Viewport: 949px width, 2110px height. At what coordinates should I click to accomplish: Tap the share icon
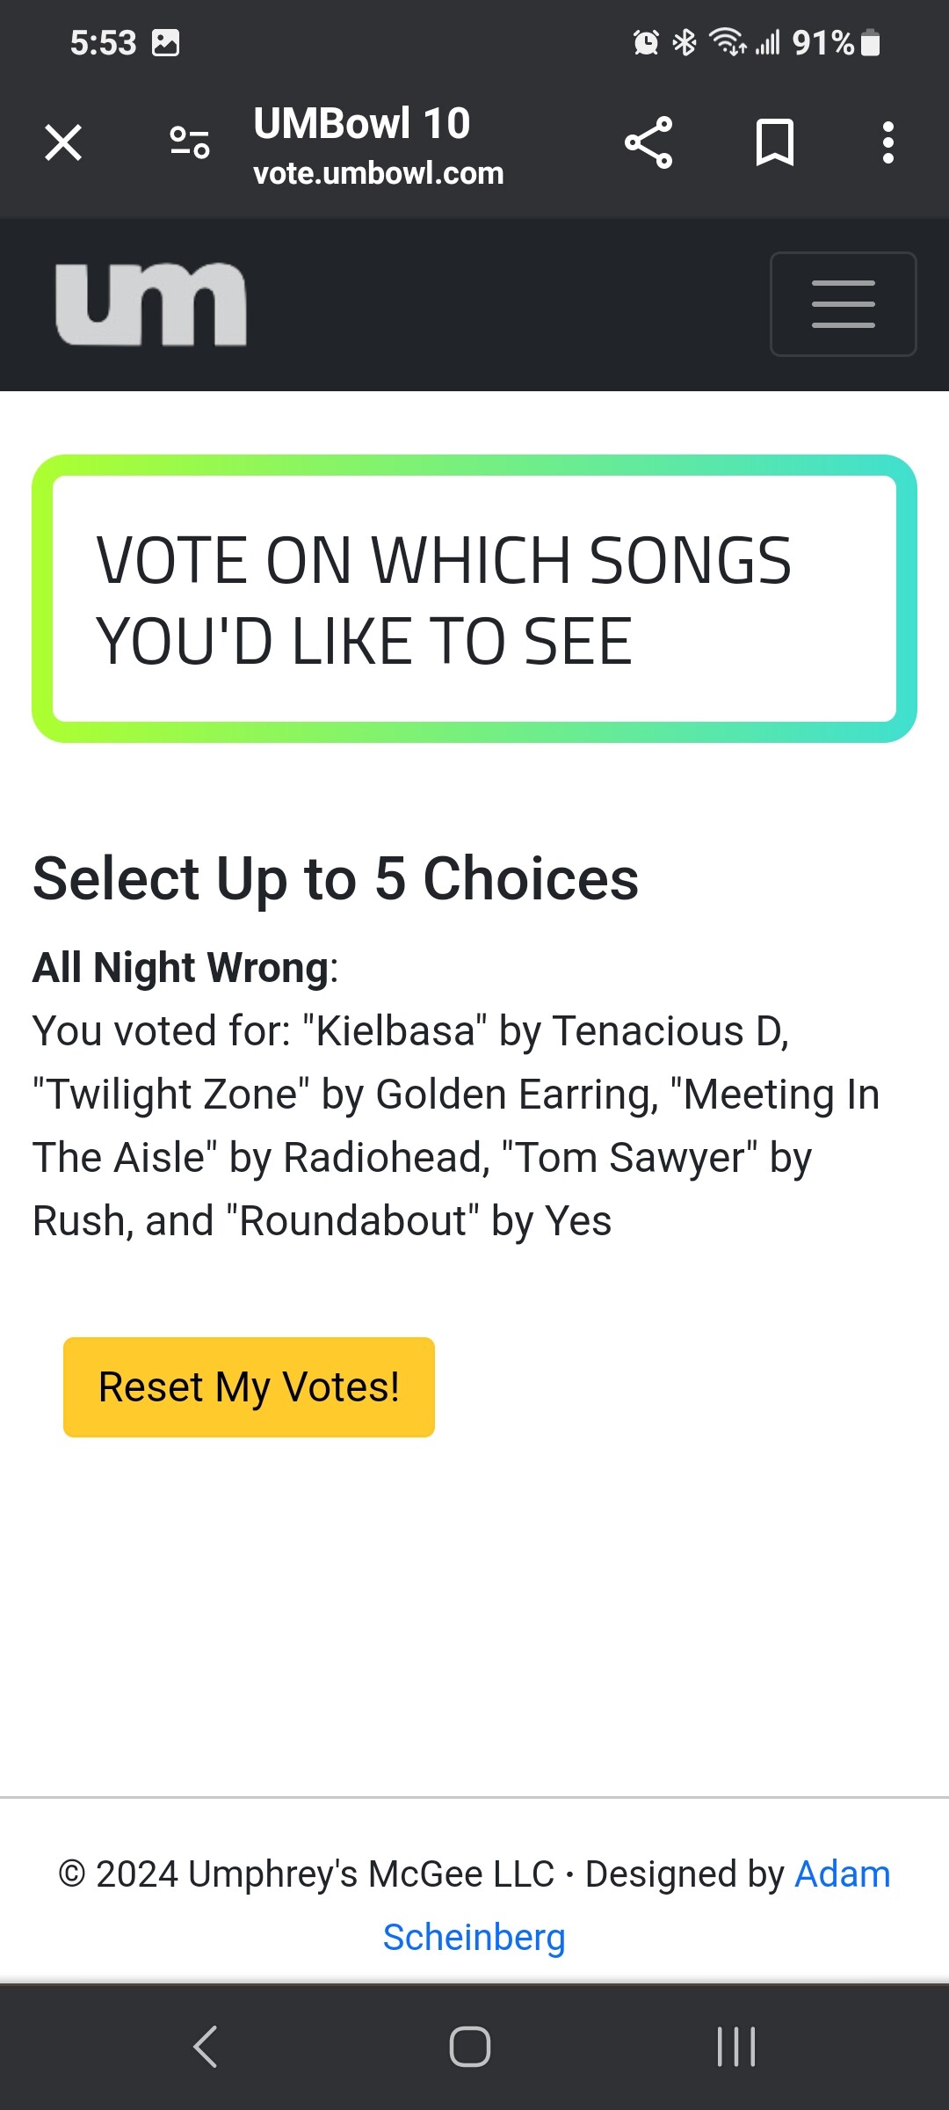648,142
